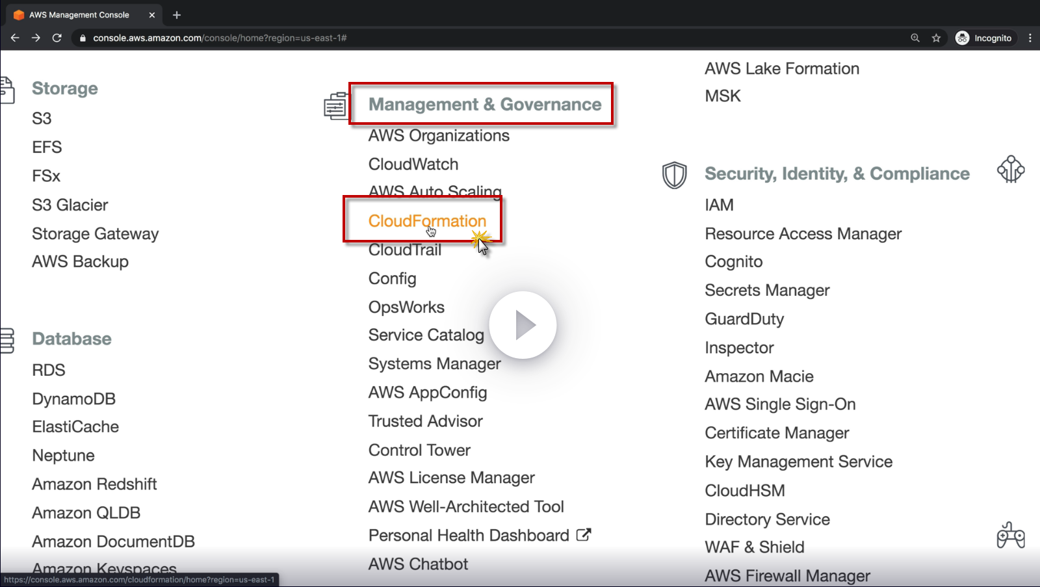Open the EFS service
This screenshot has width=1040, height=587.
point(47,147)
